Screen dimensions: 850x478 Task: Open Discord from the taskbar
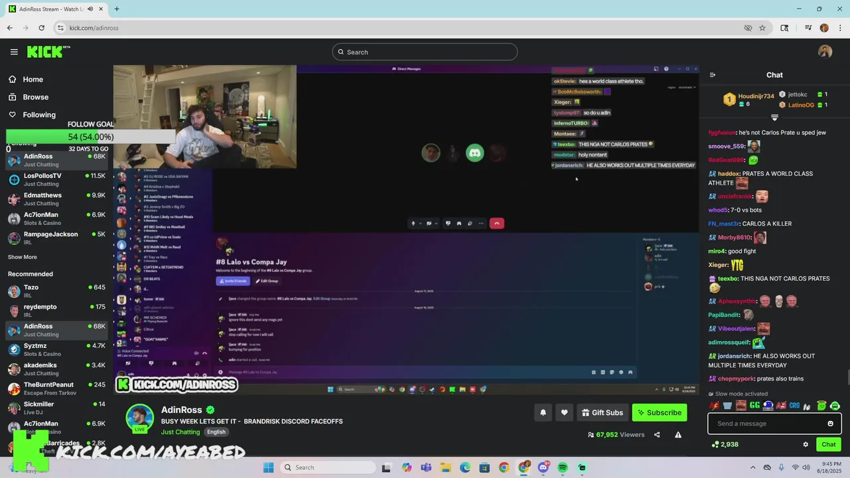click(543, 467)
